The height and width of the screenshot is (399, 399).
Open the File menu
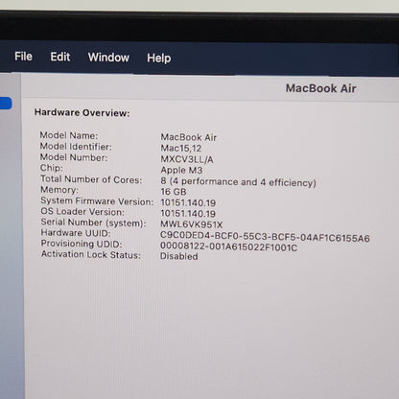(23, 57)
